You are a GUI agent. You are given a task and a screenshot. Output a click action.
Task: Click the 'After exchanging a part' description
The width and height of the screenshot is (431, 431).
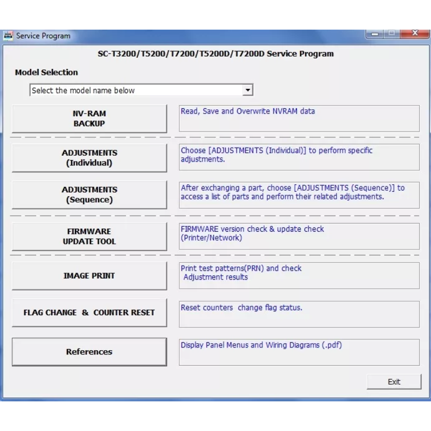(x=293, y=192)
